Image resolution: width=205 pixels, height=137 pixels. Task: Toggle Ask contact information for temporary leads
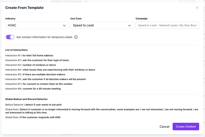(10, 37)
